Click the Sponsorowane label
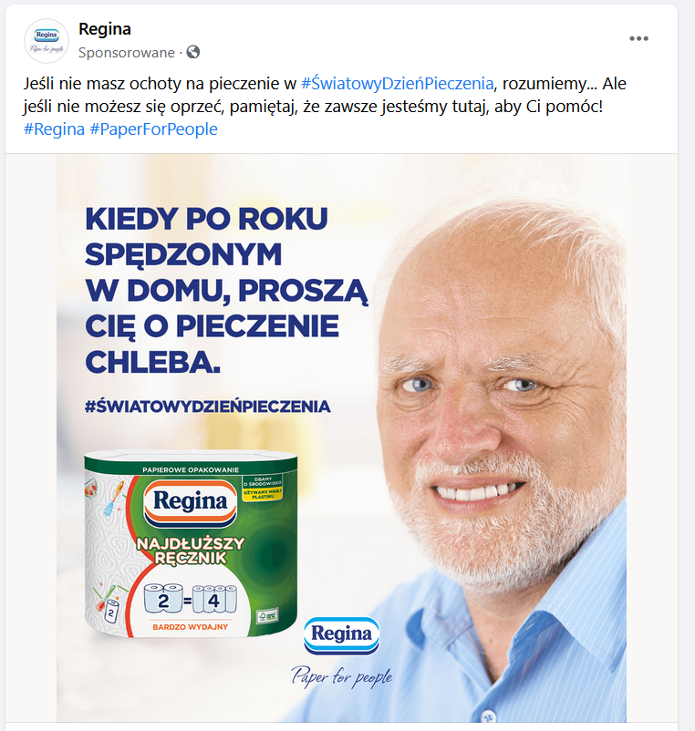The image size is (695, 731). 130,52
